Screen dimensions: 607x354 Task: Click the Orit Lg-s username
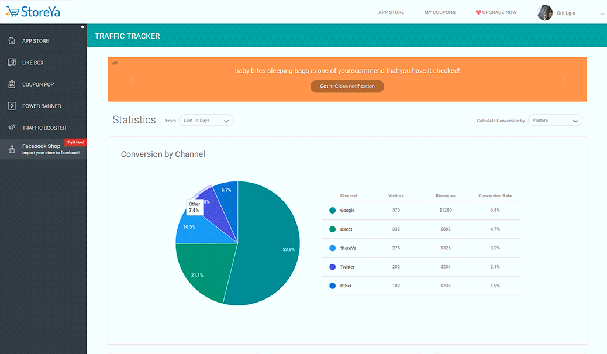coord(565,13)
